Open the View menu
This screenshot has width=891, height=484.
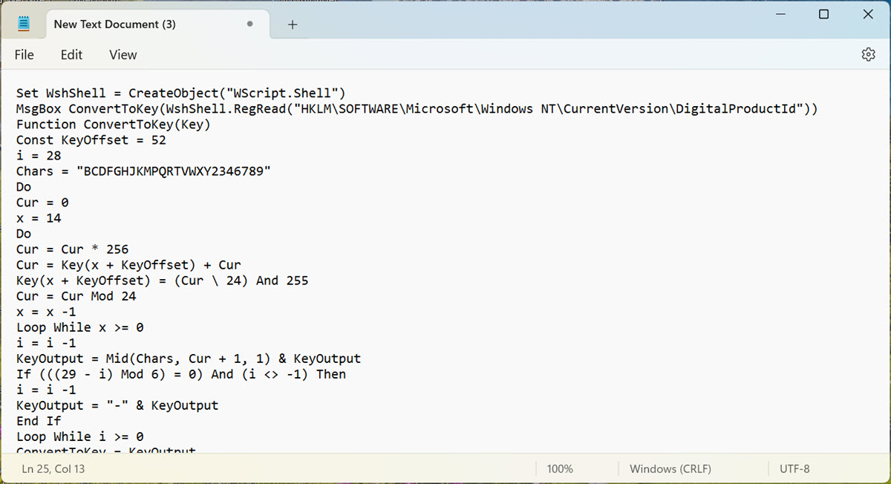click(123, 54)
